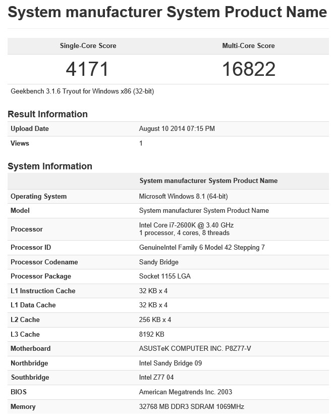
Task: Click the Processor row label
Action: (27, 229)
